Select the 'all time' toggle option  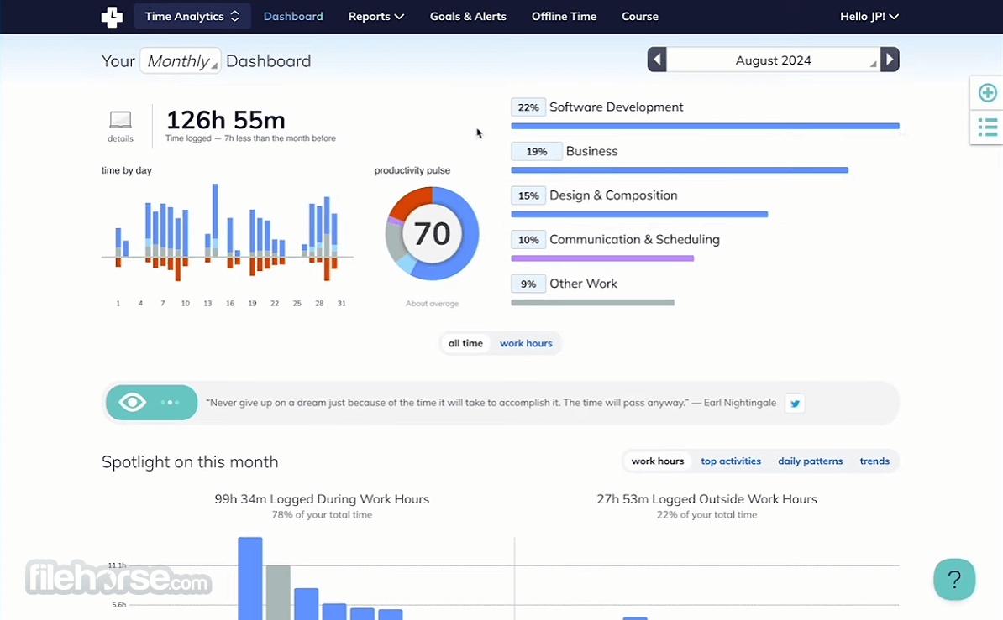465,343
